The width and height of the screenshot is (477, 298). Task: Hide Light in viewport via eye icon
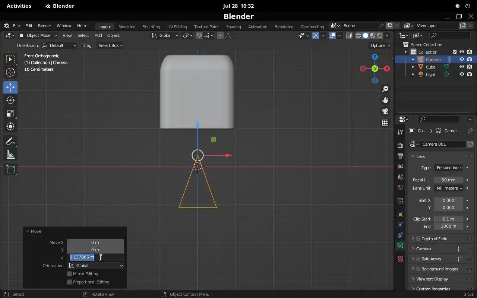pos(462,74)
